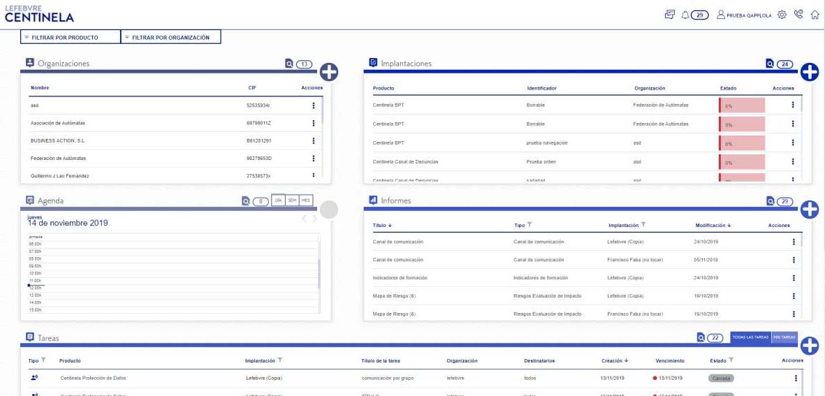Click the phone contact icon
The image size is (825, 396).
798,15
